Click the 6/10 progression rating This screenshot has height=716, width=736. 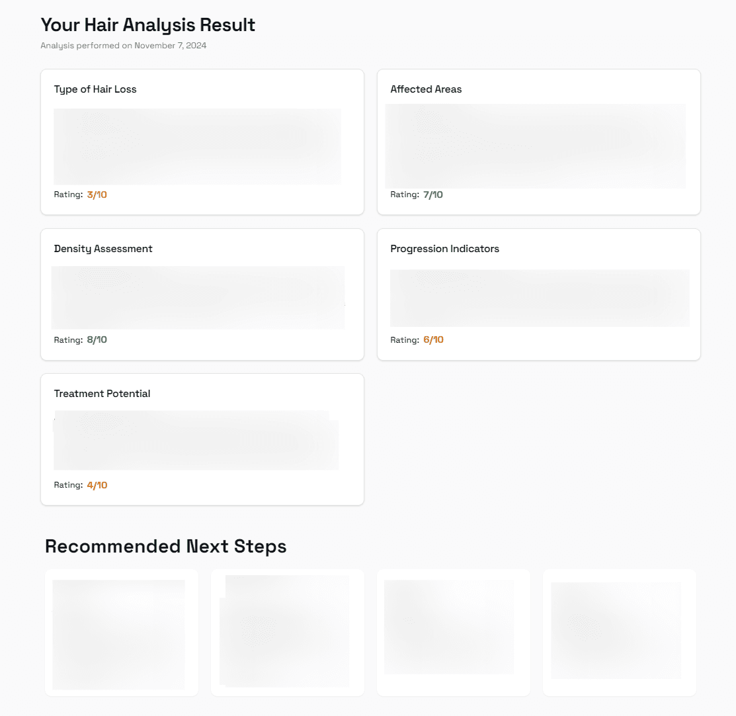[x=433, y=339]
